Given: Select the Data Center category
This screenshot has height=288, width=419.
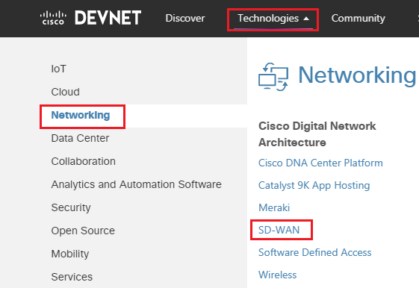Looking at the screenshot, I should pyautogui.click(x=80, y=138).
